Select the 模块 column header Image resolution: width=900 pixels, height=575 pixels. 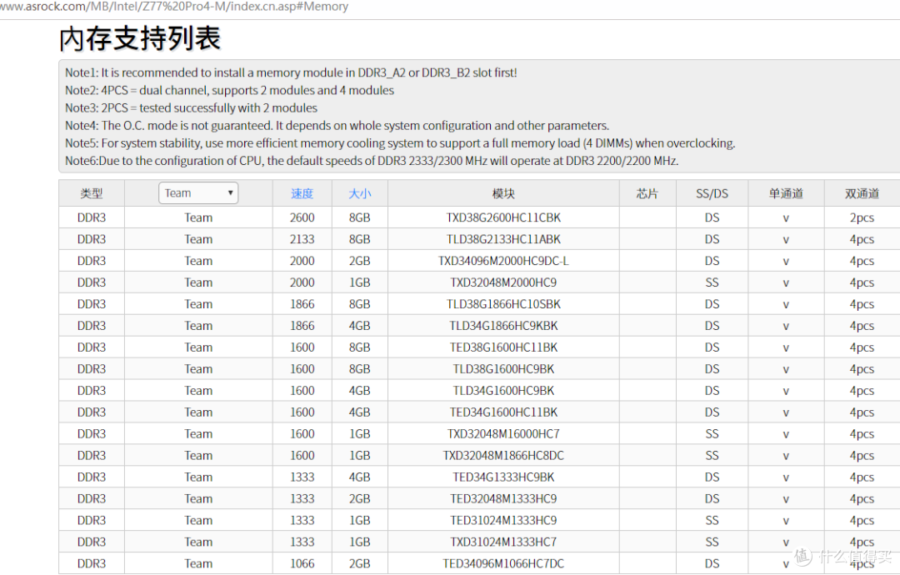[503, 193]
